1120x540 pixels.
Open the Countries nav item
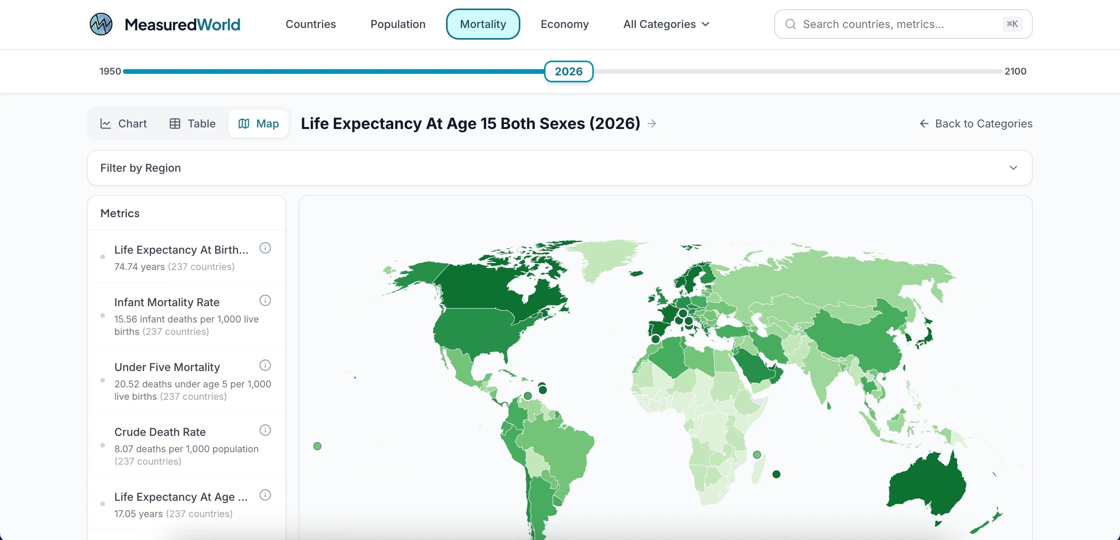tap(310, 24)
